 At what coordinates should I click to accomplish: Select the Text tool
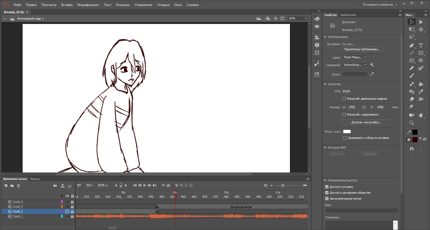tap(421, 45)
